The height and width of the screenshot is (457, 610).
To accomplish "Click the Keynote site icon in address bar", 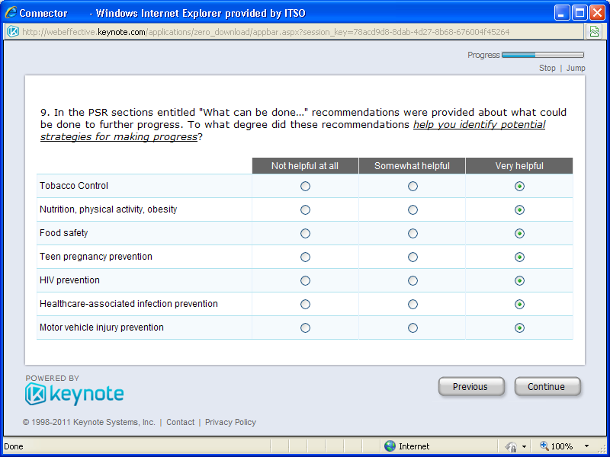I will click(13, 31).
